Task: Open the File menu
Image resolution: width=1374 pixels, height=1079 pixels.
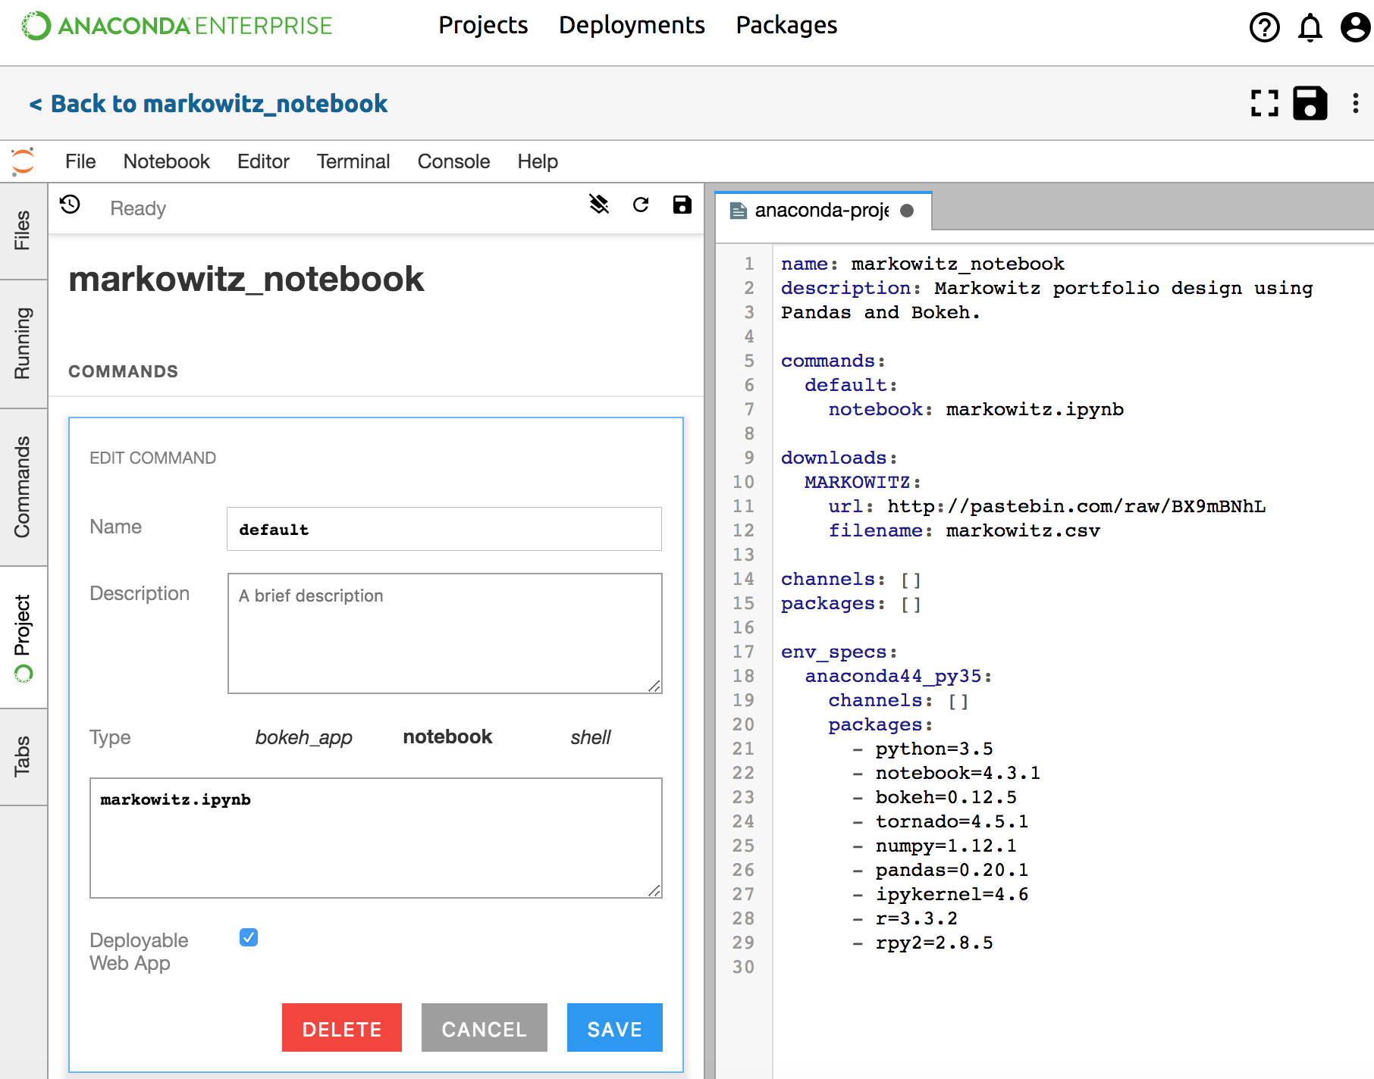Action: click(x=80, y=161)
